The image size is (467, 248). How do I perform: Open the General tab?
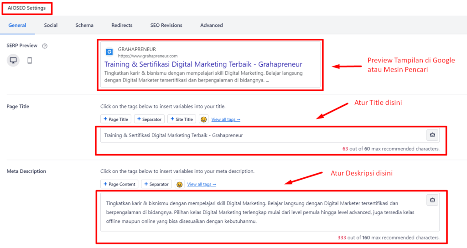(17, 26)
